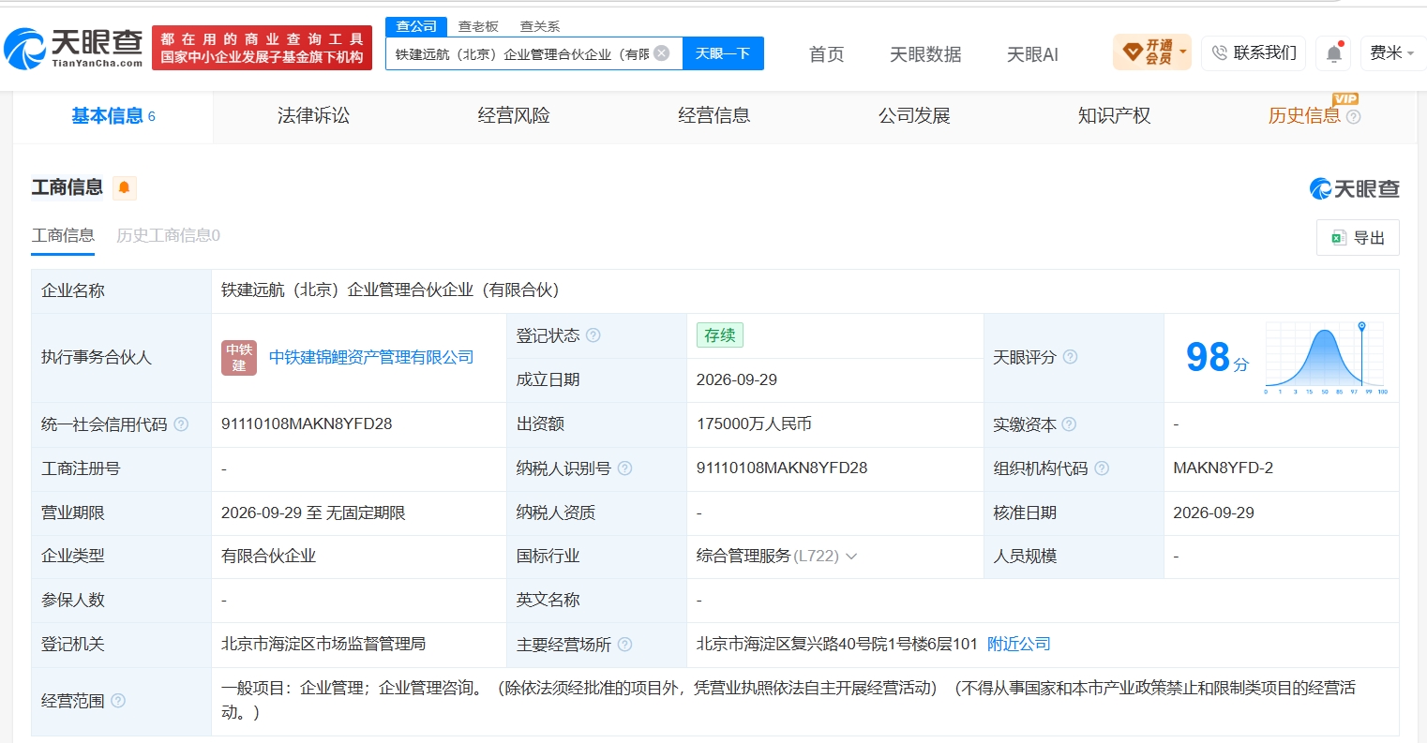Click the help icon beside 历史信息 tab
The width and height of the screenshot is (1427, 743).
(1353, 117)
